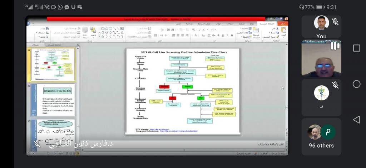Image resolution: width=366 pixels, height=168 pixels.
Task: Click the muted mic icon on presenter name
Action: [x=37, y=144]
